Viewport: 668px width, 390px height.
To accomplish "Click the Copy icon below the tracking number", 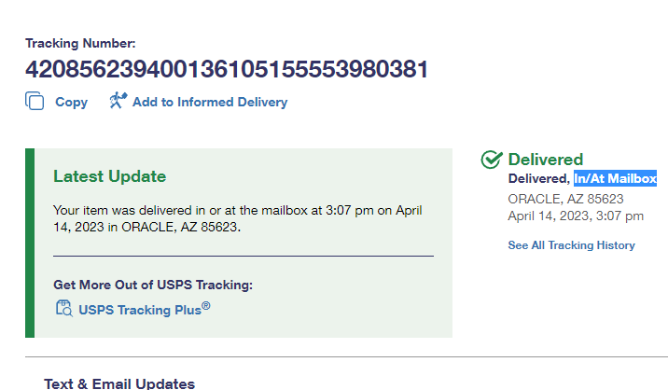I will (x=35, y=102).
